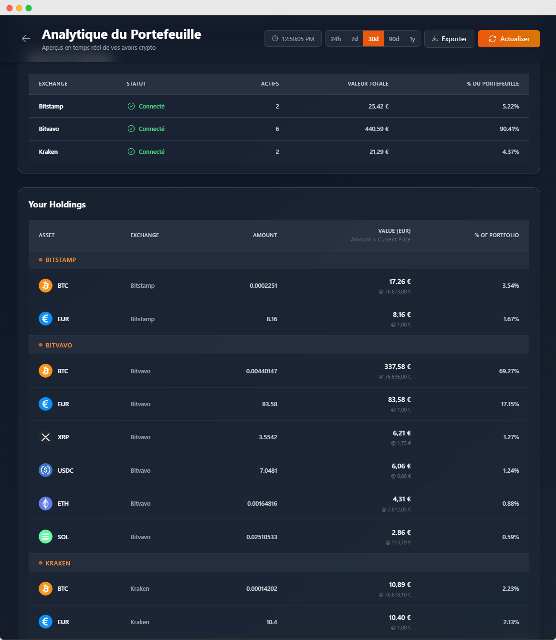
Task: Click the ACTIFS column header
Action: coord(270,84)
